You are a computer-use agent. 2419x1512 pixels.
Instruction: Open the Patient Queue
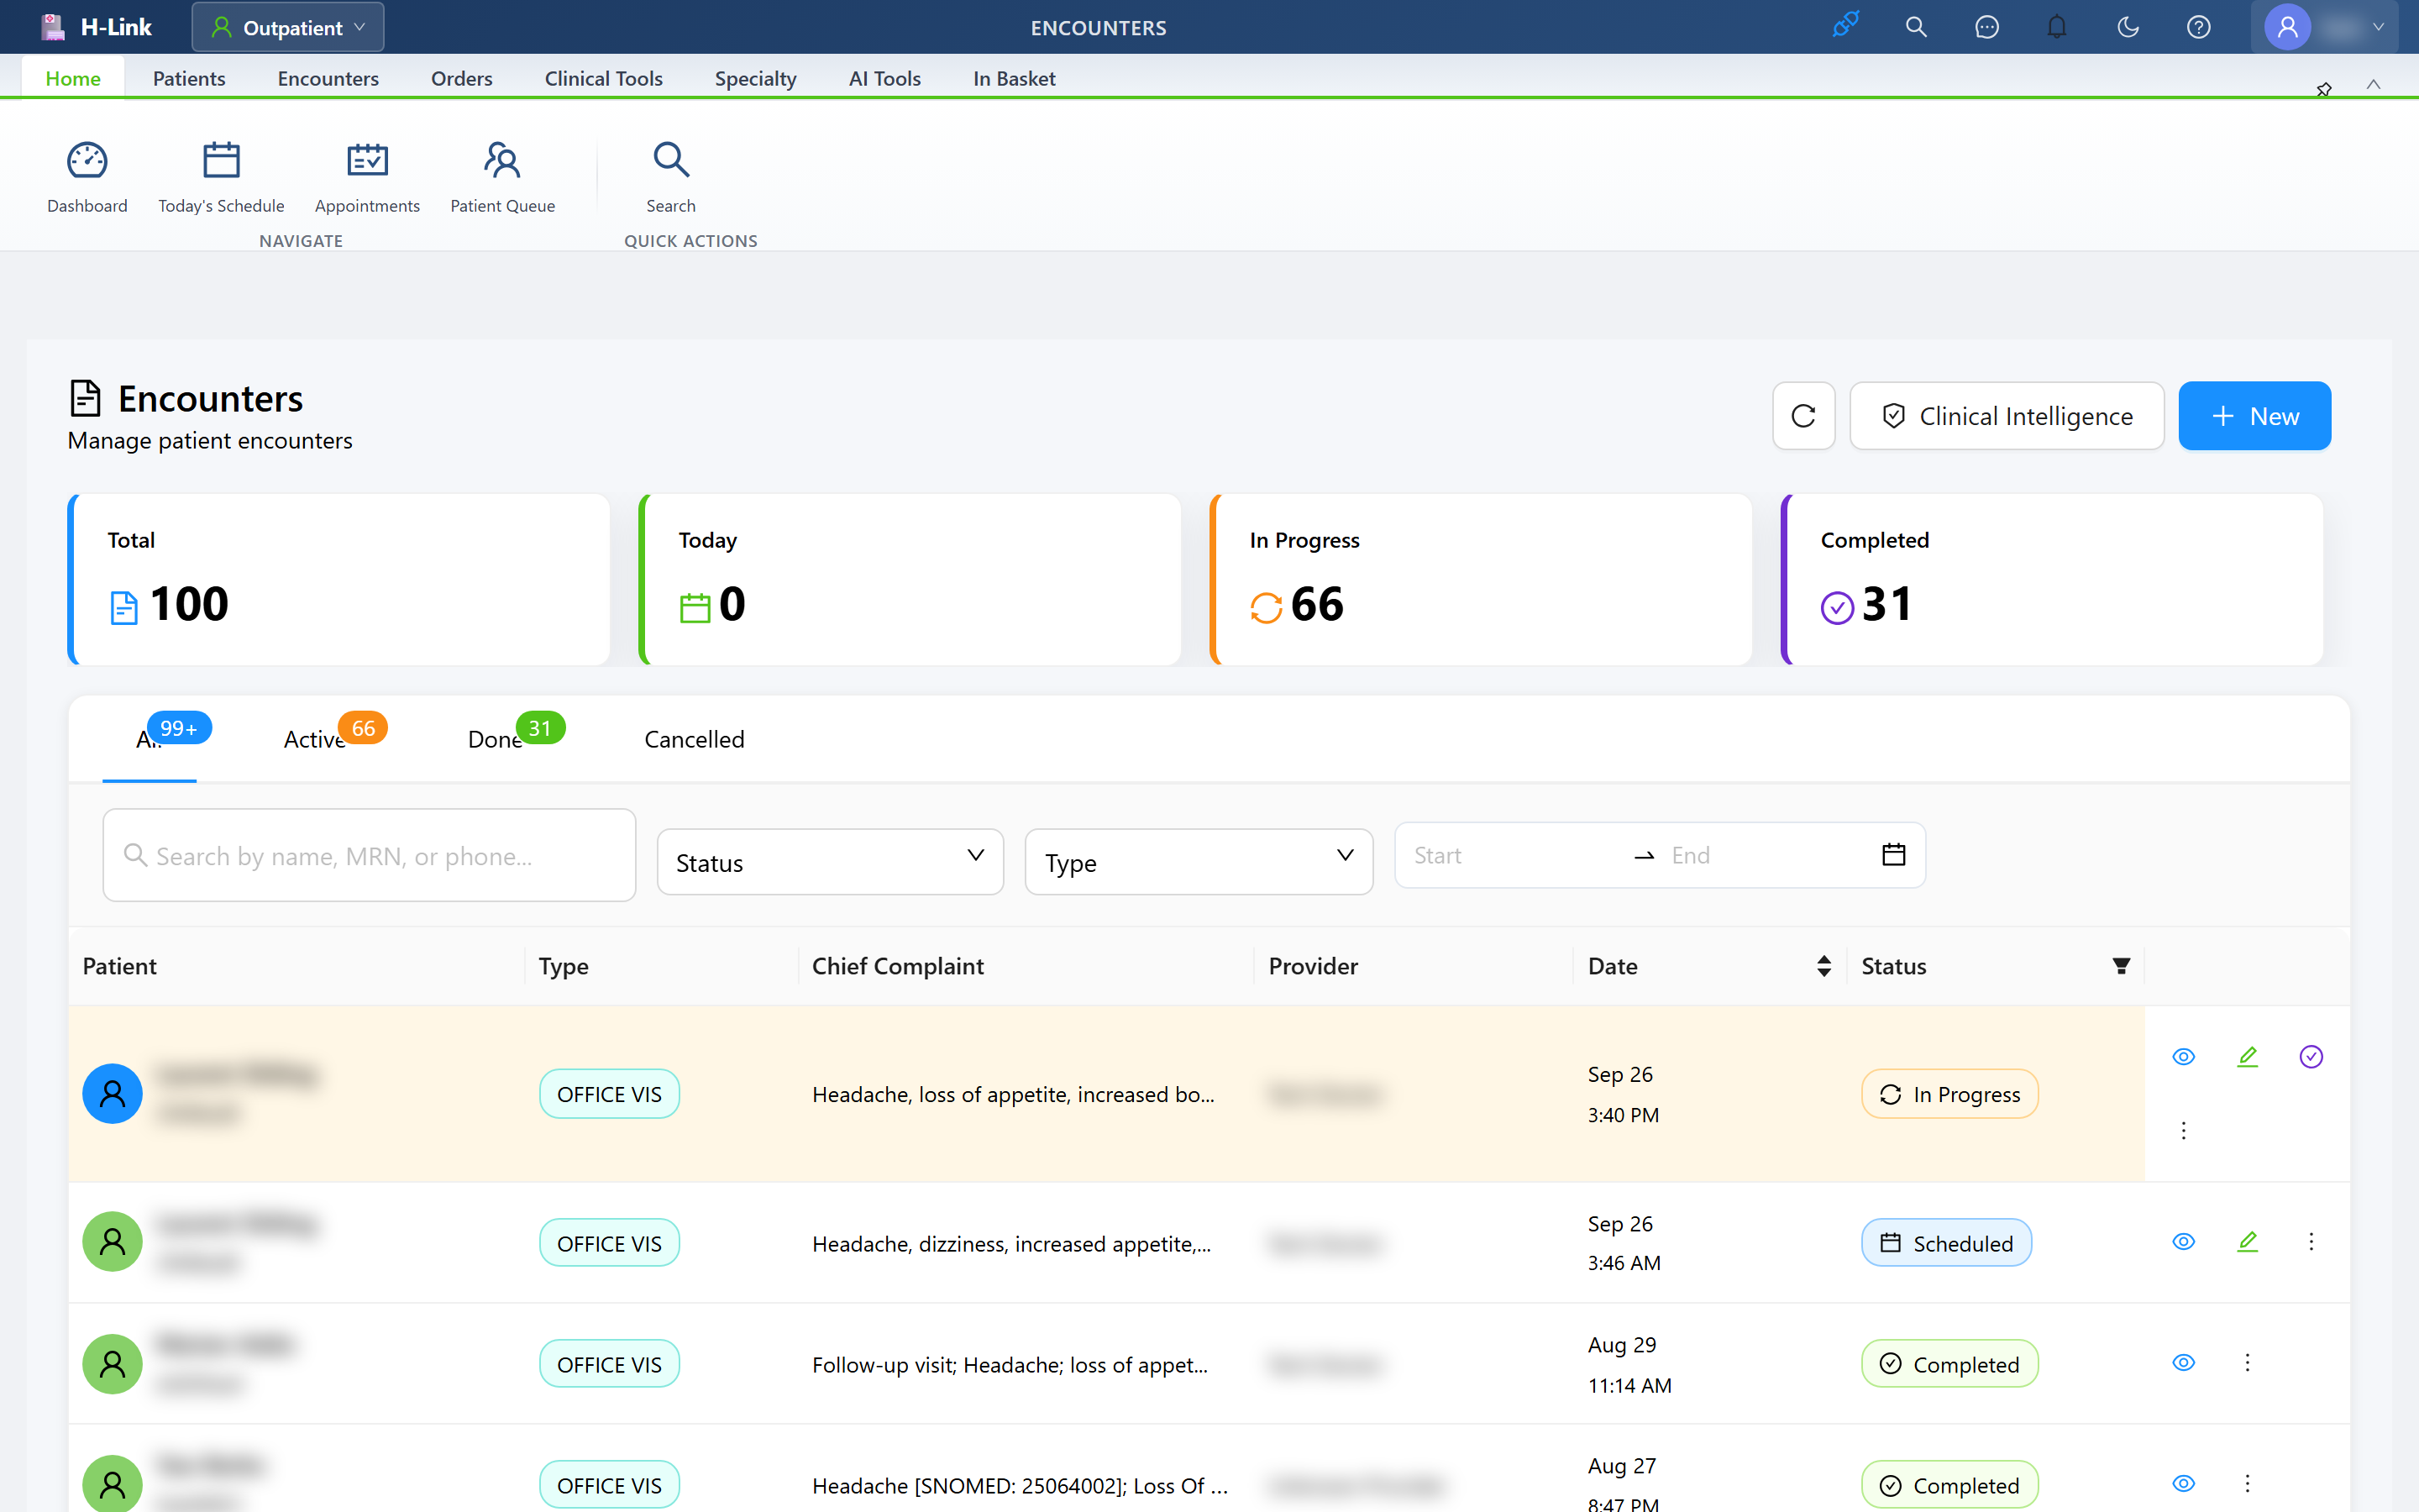(x=501, y=177)
